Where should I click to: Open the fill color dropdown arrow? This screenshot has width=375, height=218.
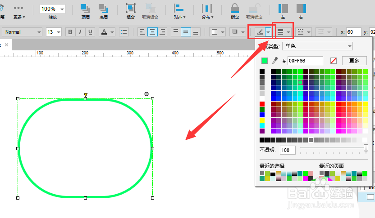pos(223,32)
